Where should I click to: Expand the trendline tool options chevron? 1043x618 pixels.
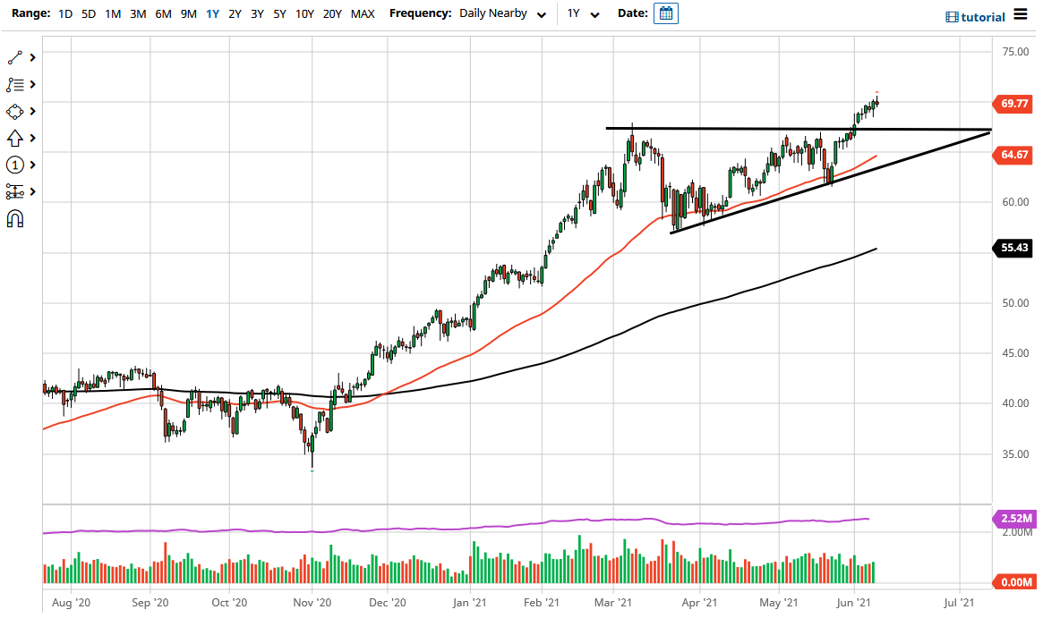point(32,56)
